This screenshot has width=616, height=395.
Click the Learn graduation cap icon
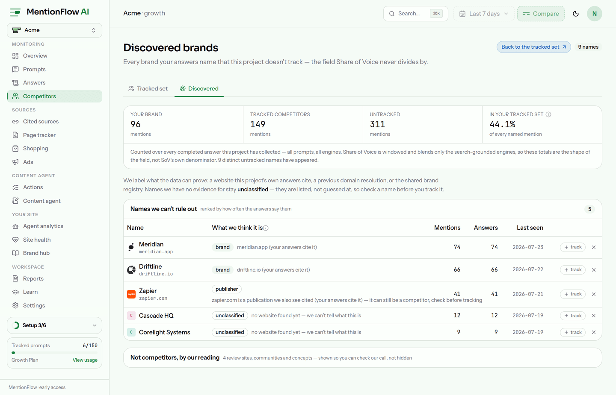point(15,292)
